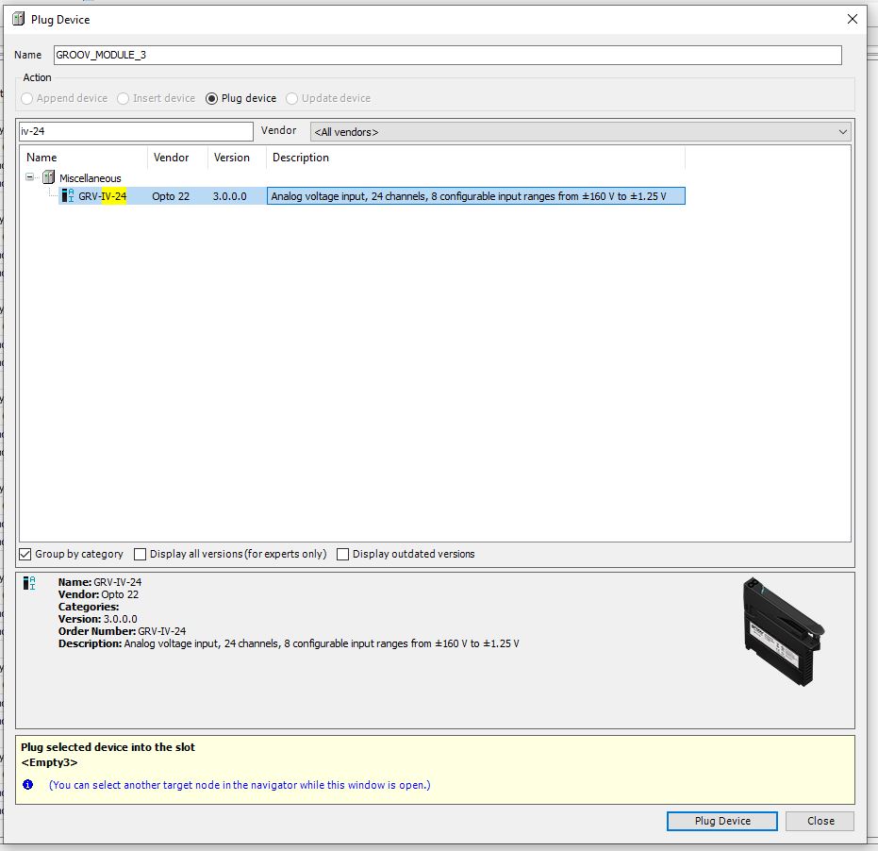The height and width of the screenshot is (851, 878).
Task: Click Plug selected device into the slot heading
Action: (108, 747)
